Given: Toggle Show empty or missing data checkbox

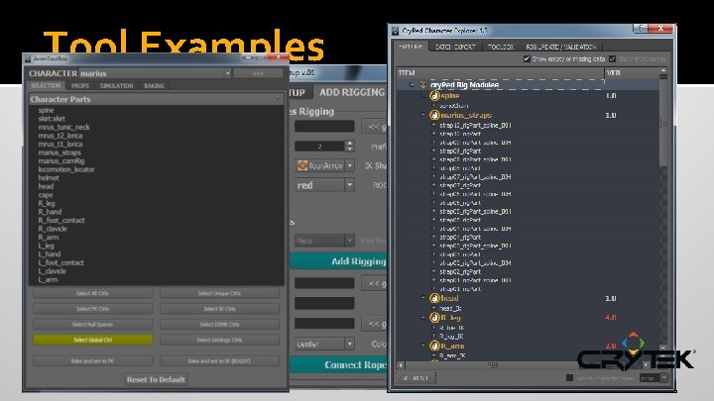Looking at the screenshot, I should tap(527, 59).
